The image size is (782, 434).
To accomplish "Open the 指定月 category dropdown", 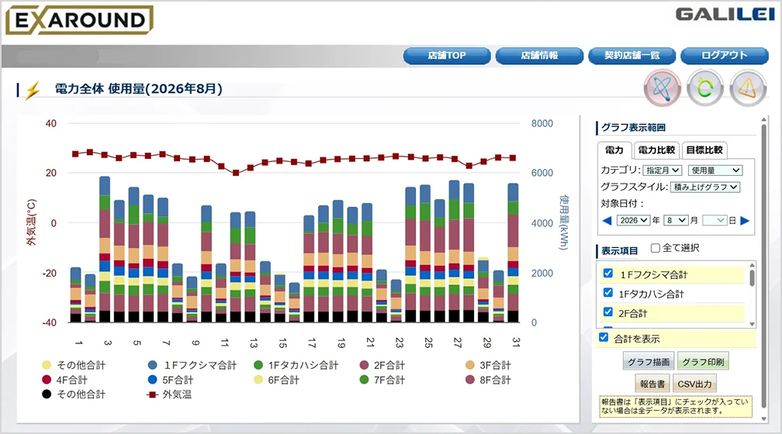I will point(663,170).
